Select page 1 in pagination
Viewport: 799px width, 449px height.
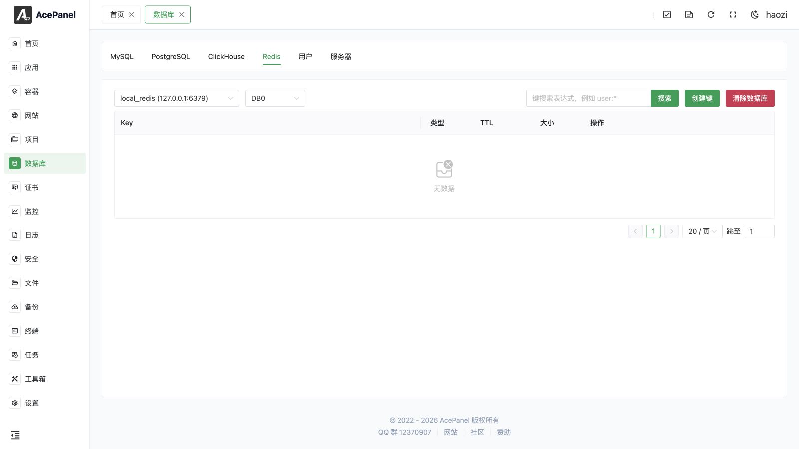pyautogui.click(x=653, y=231)
